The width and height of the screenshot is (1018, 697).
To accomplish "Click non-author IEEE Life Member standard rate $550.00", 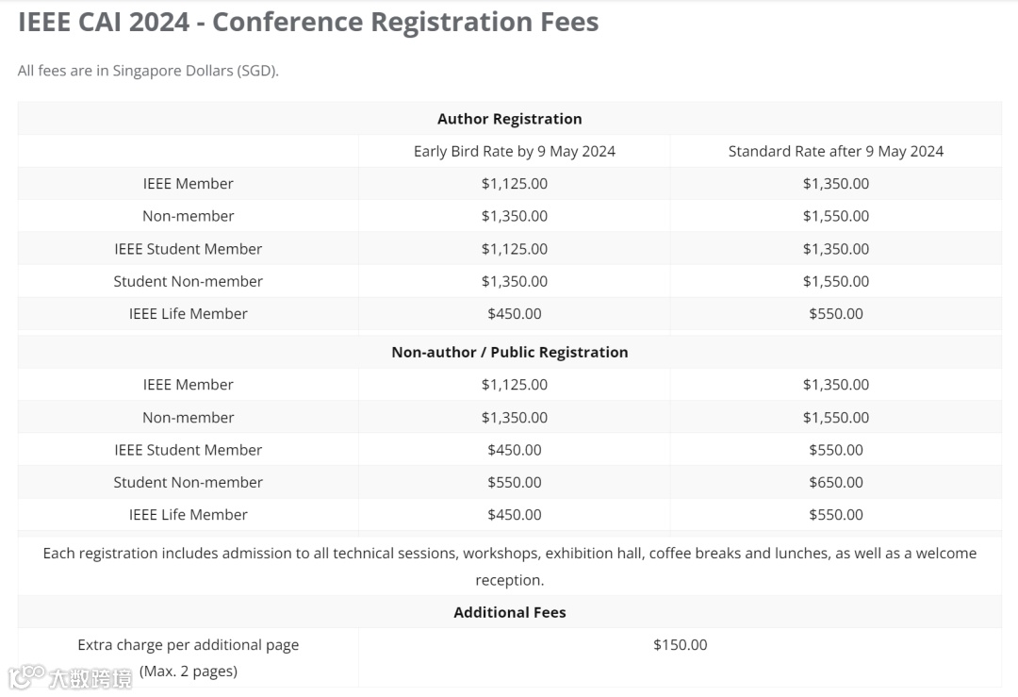I will tap(835, 515).
